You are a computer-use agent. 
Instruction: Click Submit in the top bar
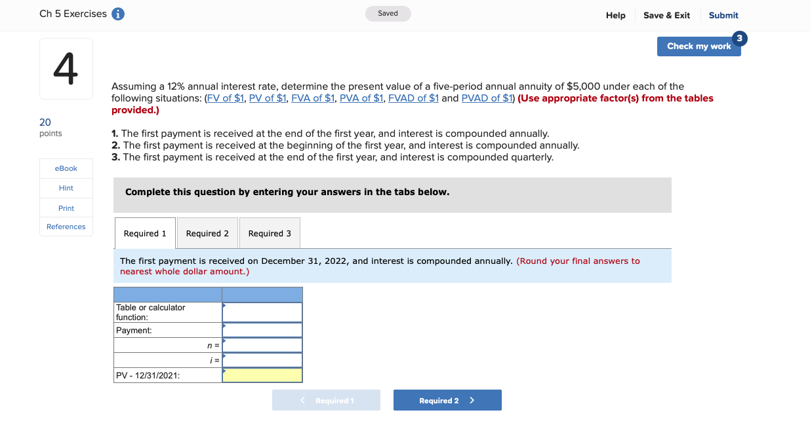point(723,15)
